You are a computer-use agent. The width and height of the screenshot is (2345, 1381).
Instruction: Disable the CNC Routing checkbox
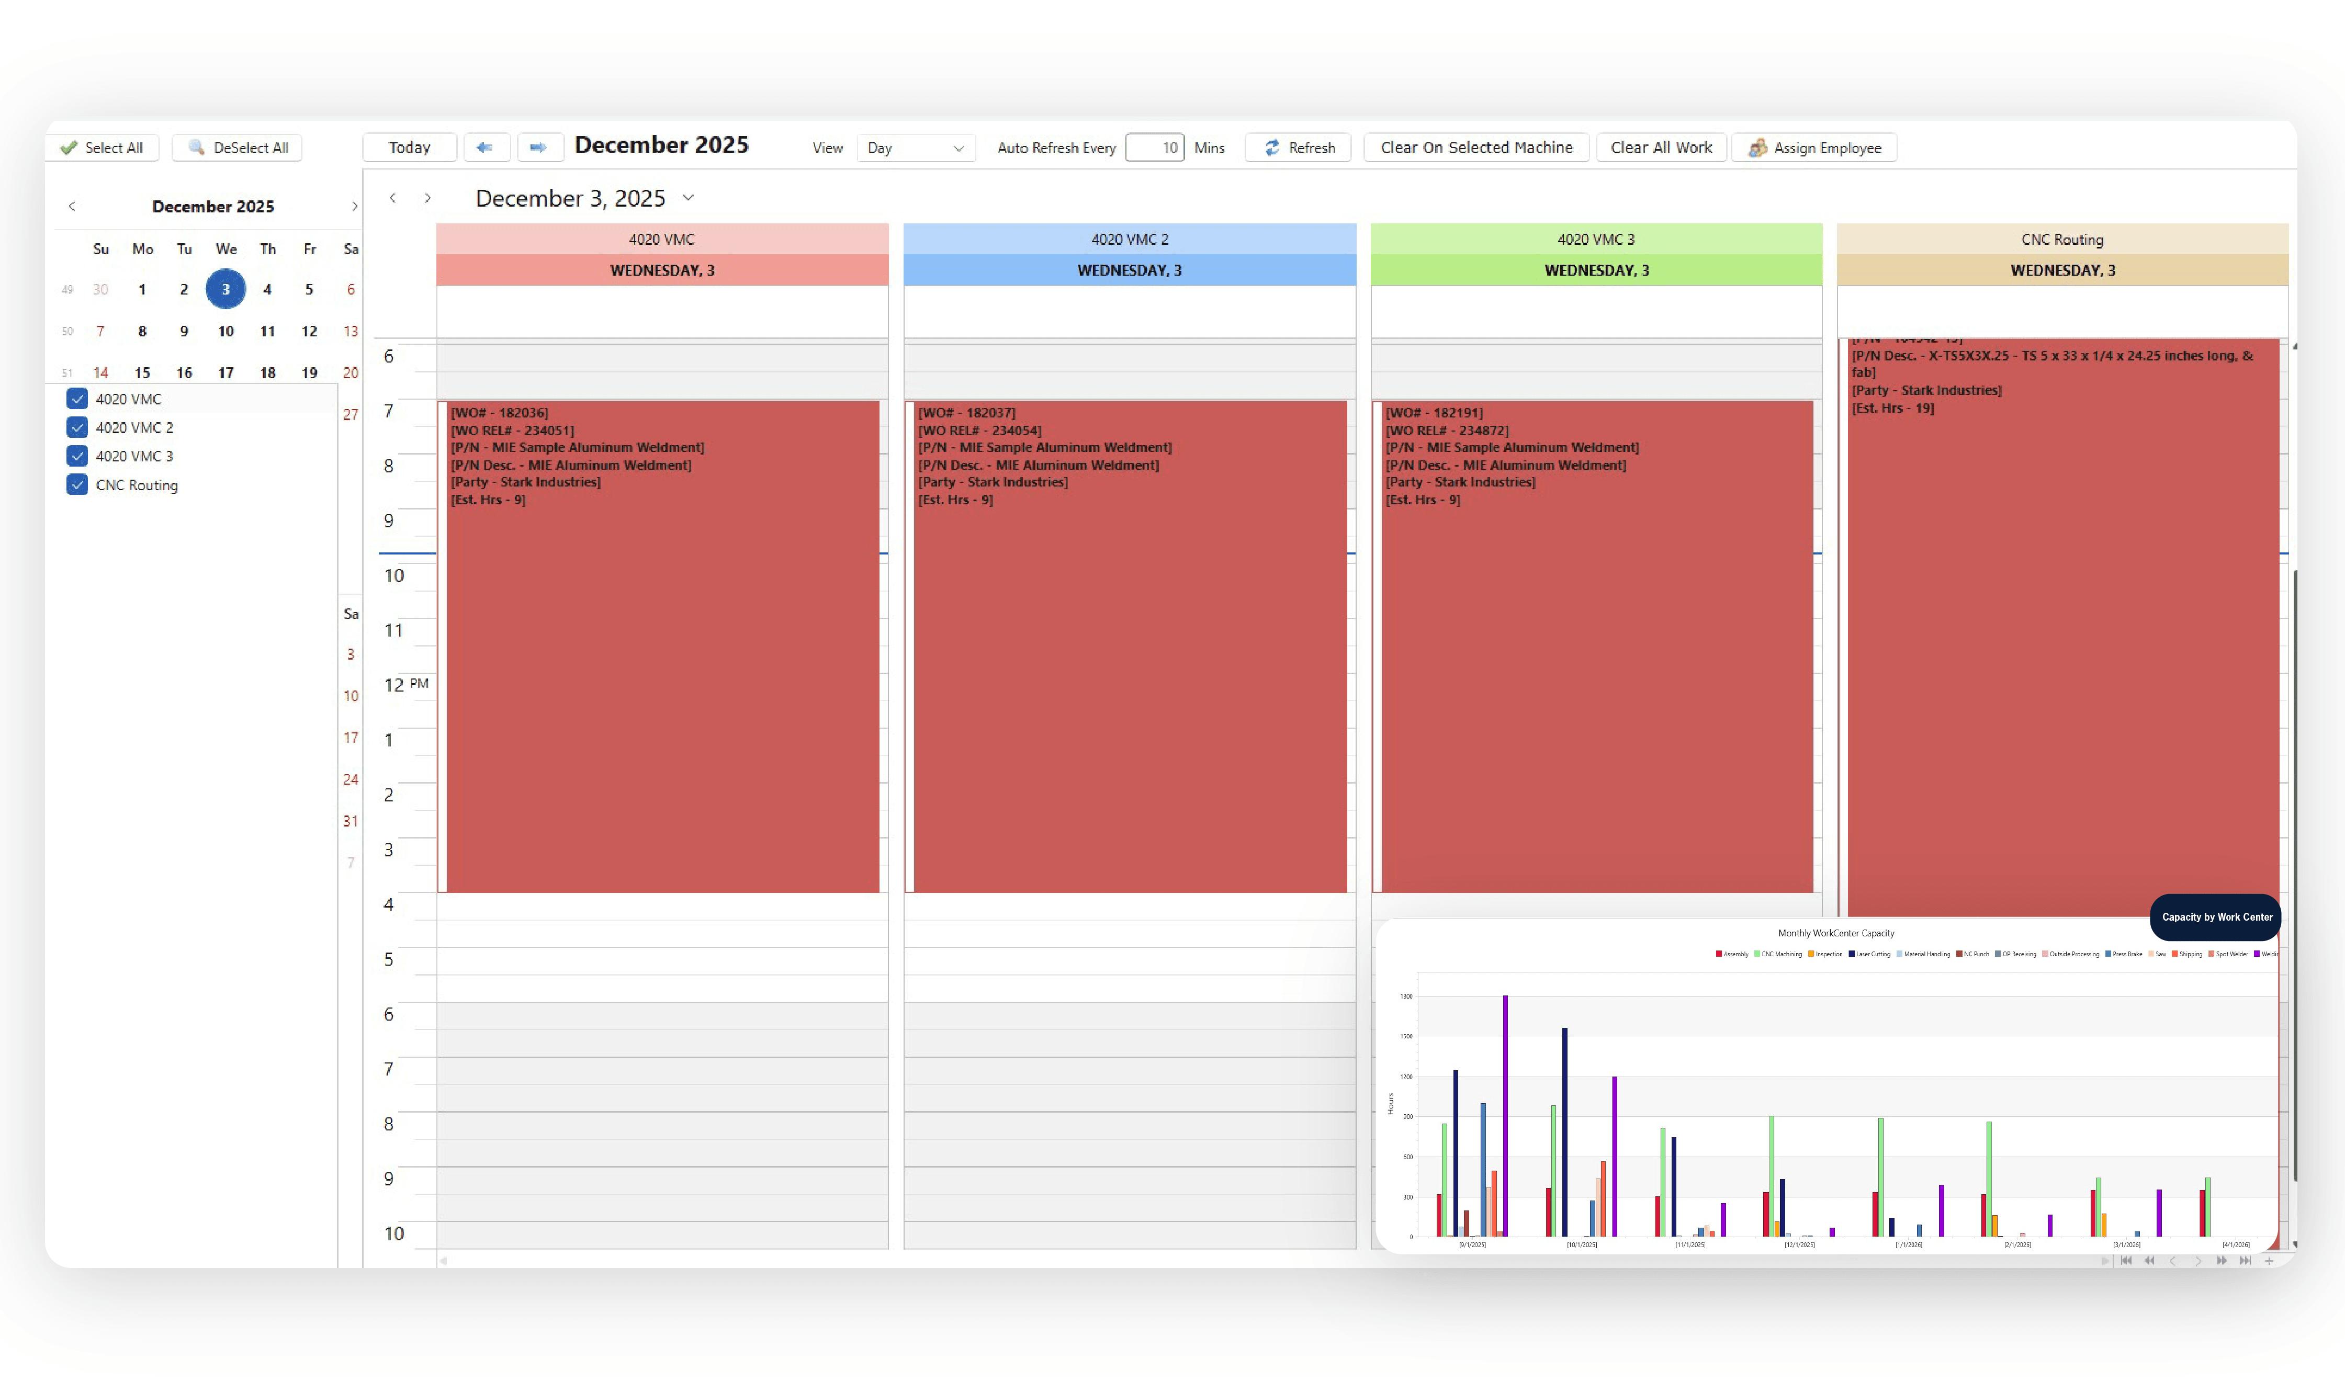[x=77, y=485]
